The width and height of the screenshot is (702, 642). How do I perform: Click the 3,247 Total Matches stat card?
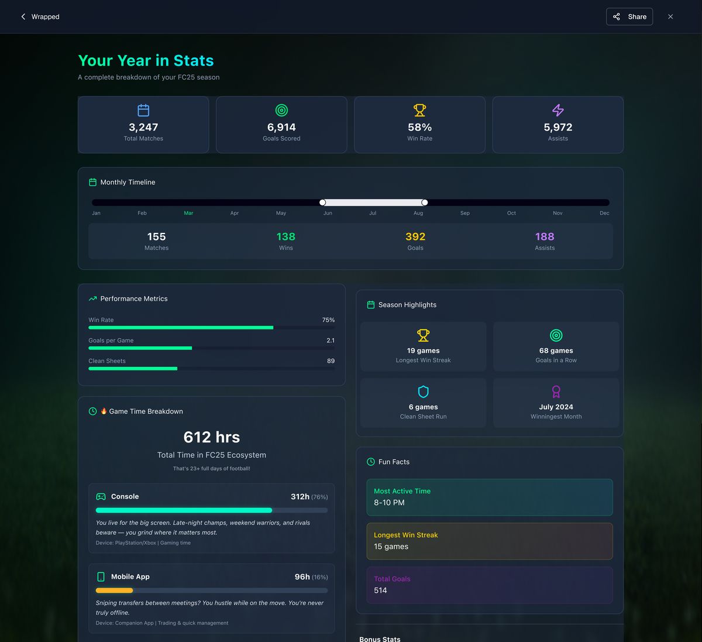click(143, 125)
